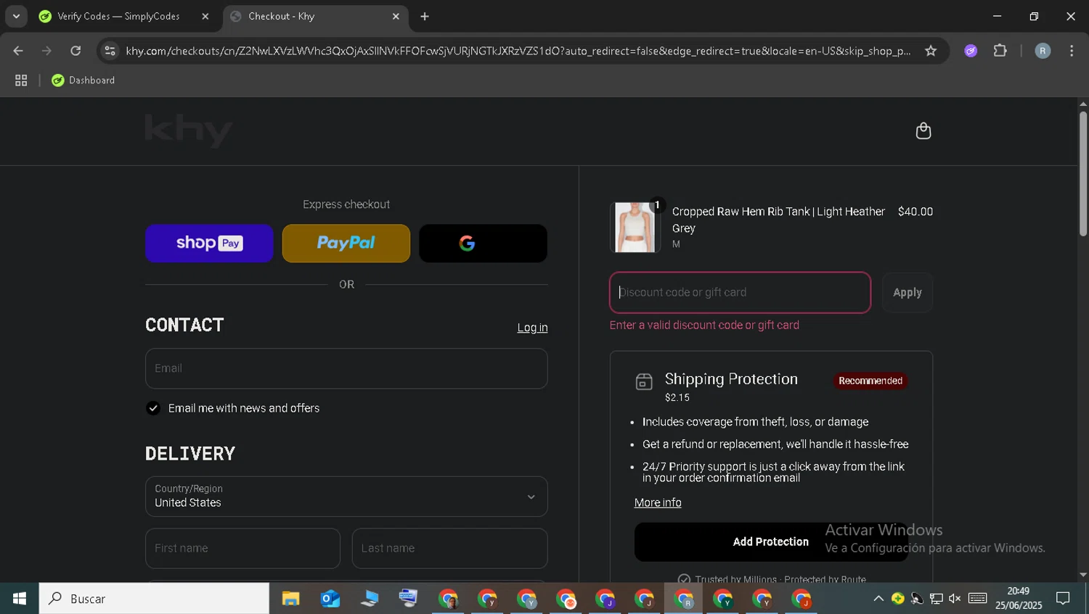Open the Windows Start menu
This screenshot has height=614, width=1089.
tap(20, 599)
